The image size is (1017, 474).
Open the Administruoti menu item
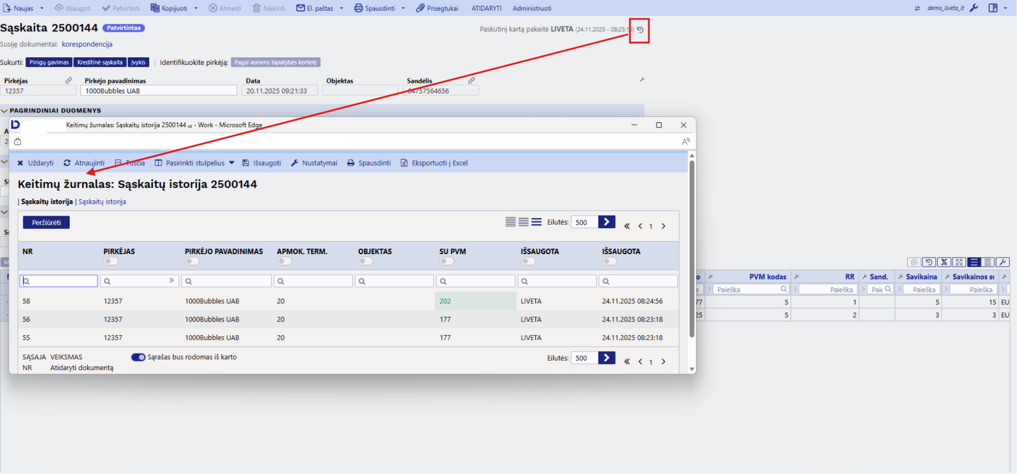coord(532,8)
